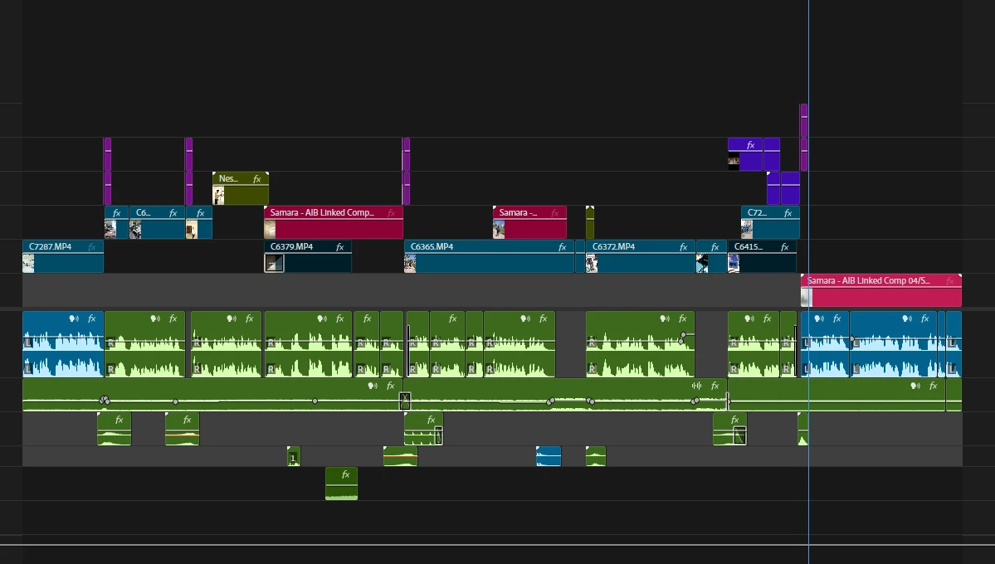Image resolution: width=995 pixels, height=564 pixels.
Task: Click the fx badge on C6379.MP4 clip
Action: coord(339,247)
